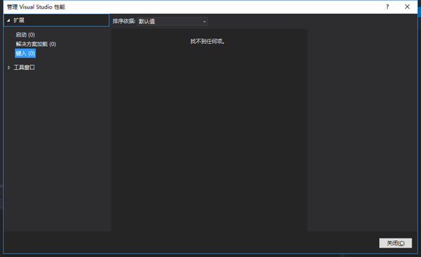Screen dimensions: 421x257
Task: Select the highlighted 键入 (0) item
Action: click(x=25, y=53)
